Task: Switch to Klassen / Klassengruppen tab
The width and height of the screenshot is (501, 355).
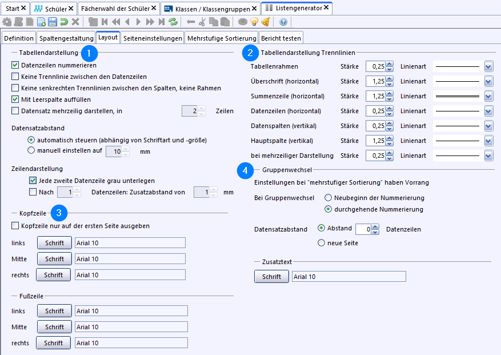Action: coord(210,9)
